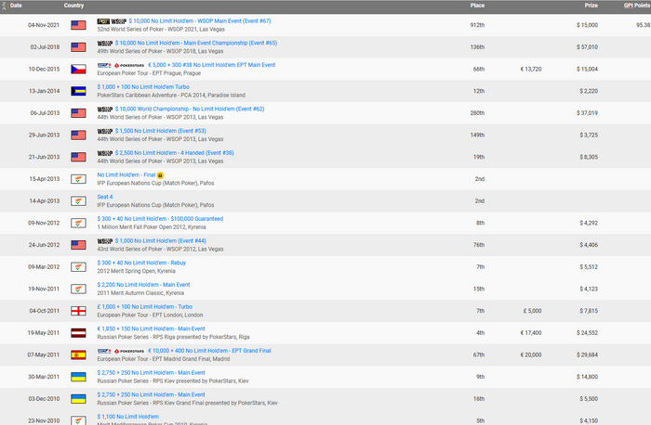Viewport: 651px width, 425px height.
Task: Open World Championship (Event #62) link
Action: point(190,109)
